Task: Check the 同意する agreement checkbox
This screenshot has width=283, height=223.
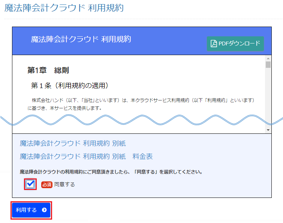Action: coord(30,184)
